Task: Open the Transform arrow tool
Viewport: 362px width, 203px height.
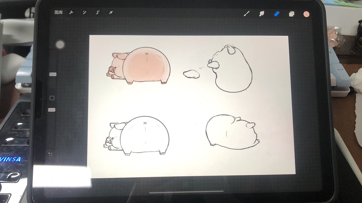Action: click(x=111, y=12)
